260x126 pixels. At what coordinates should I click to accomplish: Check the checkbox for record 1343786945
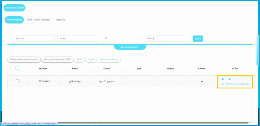(18, 81)
